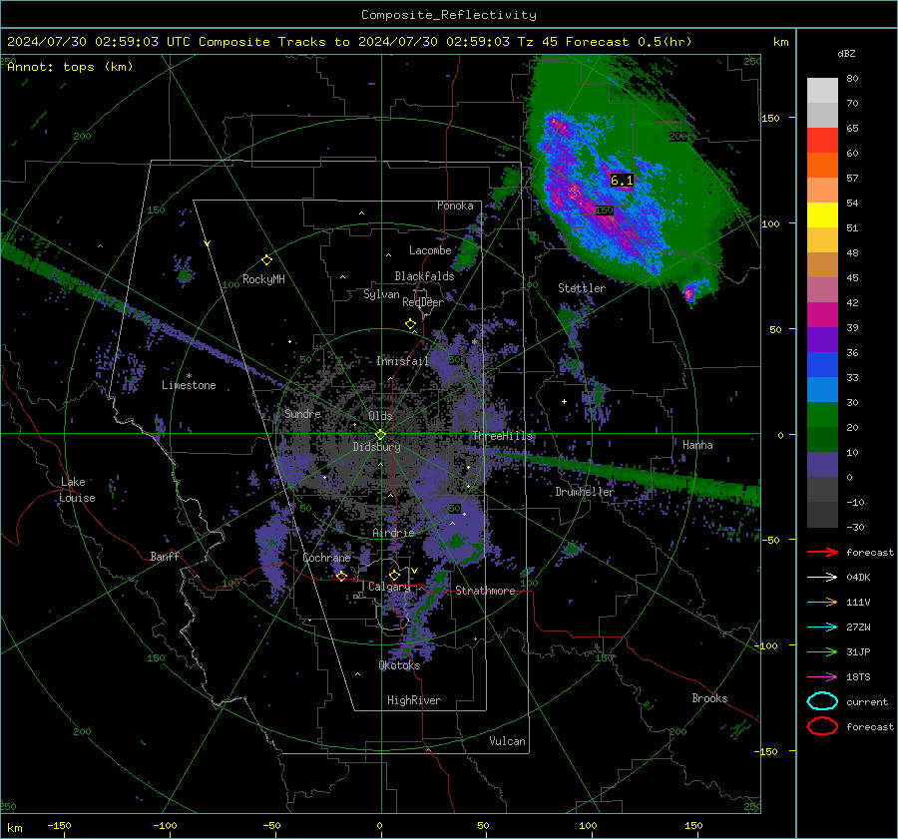Click the -150 tick on bottom axis
The height and width of the screenshot is (839, 898).
[59, 825]
